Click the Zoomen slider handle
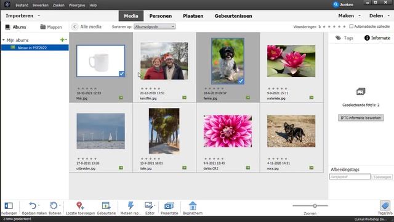This screenshot has height=222, width=394. click(x=315, y=205)
